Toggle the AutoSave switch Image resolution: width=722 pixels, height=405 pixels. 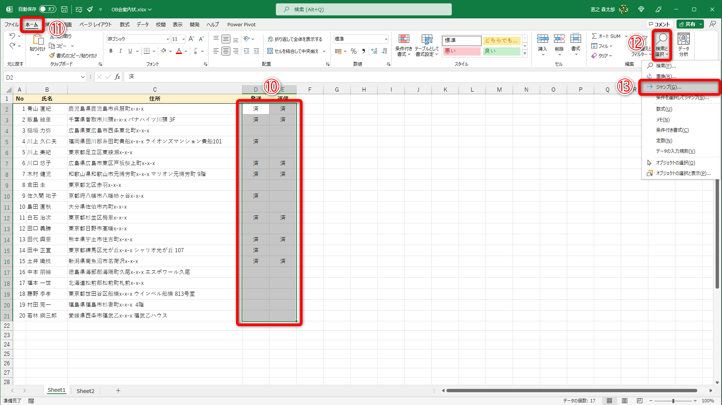tap(47, 9)
